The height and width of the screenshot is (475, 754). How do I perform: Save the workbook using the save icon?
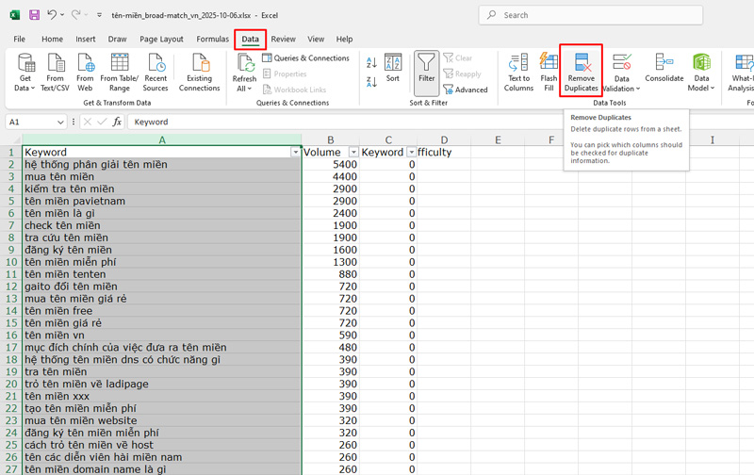point(34,15)
